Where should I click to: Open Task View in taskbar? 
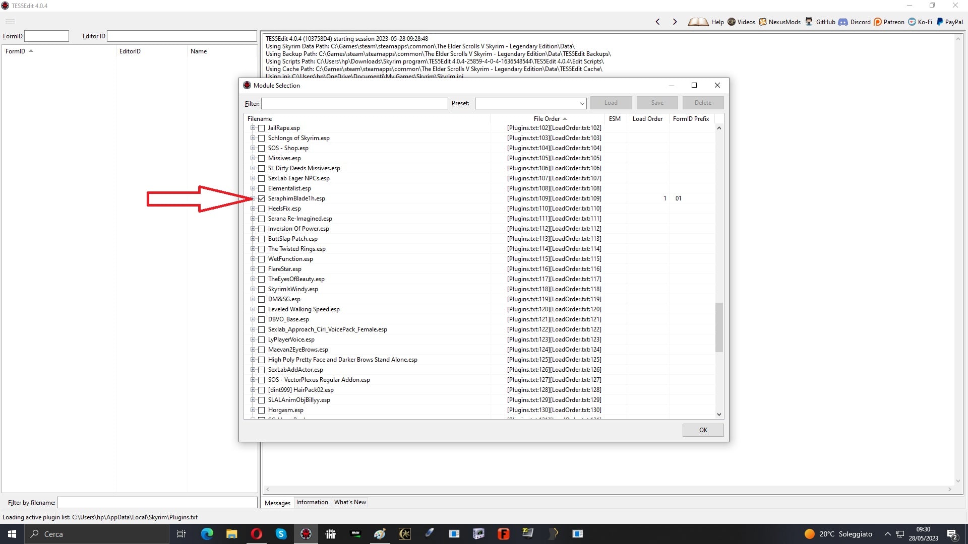click(181, 534)
